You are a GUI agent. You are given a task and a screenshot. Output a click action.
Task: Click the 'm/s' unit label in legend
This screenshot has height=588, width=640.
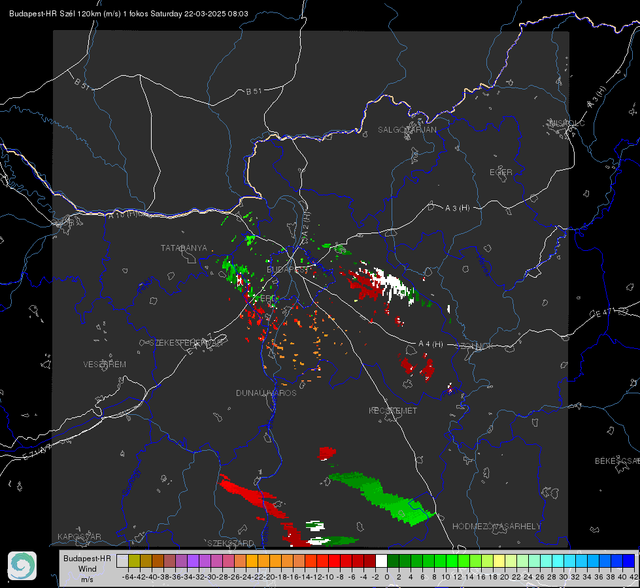(87, 580)
